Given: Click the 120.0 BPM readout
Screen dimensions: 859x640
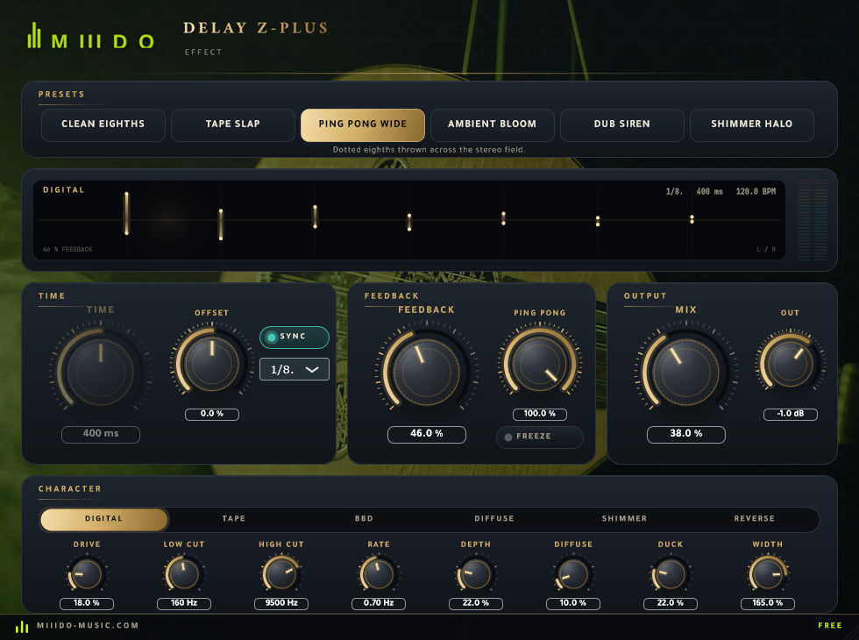Looking at the screenshot, I should click(x=756, y=192).
